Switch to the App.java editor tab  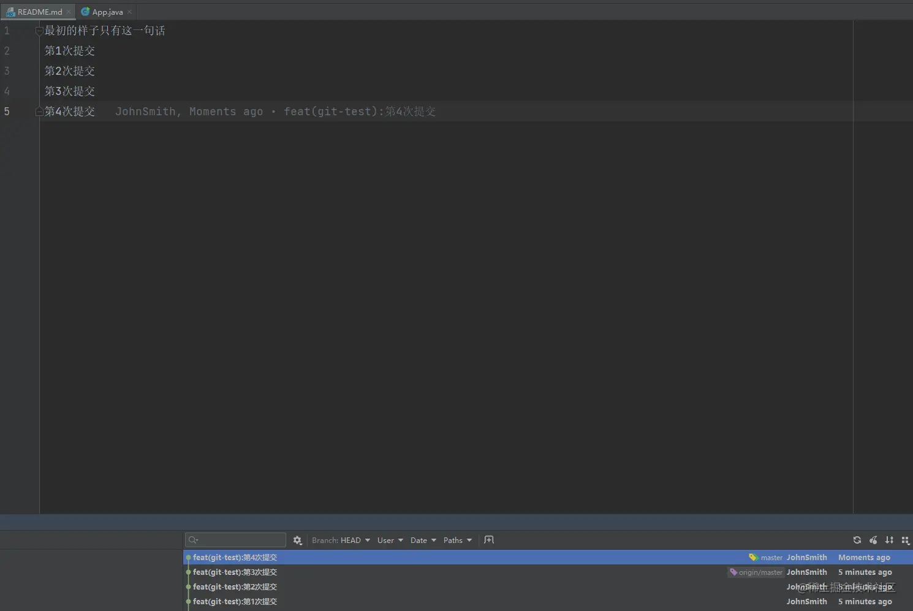click(107, 12)
